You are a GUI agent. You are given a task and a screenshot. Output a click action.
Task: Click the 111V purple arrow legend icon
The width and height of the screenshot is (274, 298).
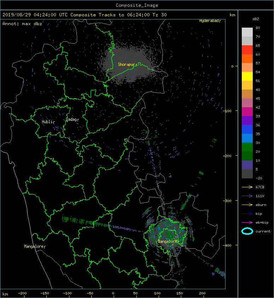tap(247, 196)
